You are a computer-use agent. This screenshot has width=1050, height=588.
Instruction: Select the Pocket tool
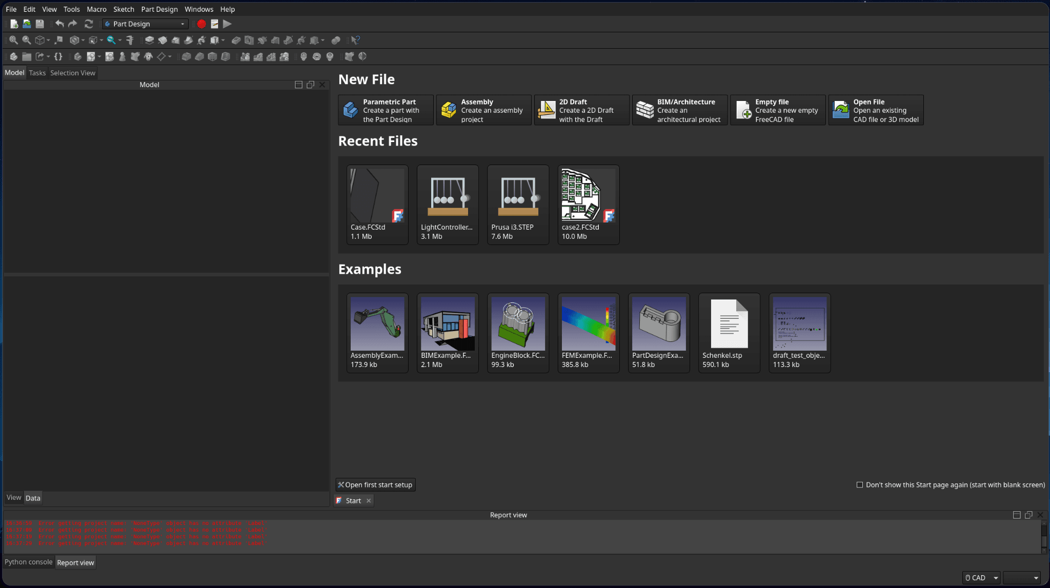coord(236,40)
